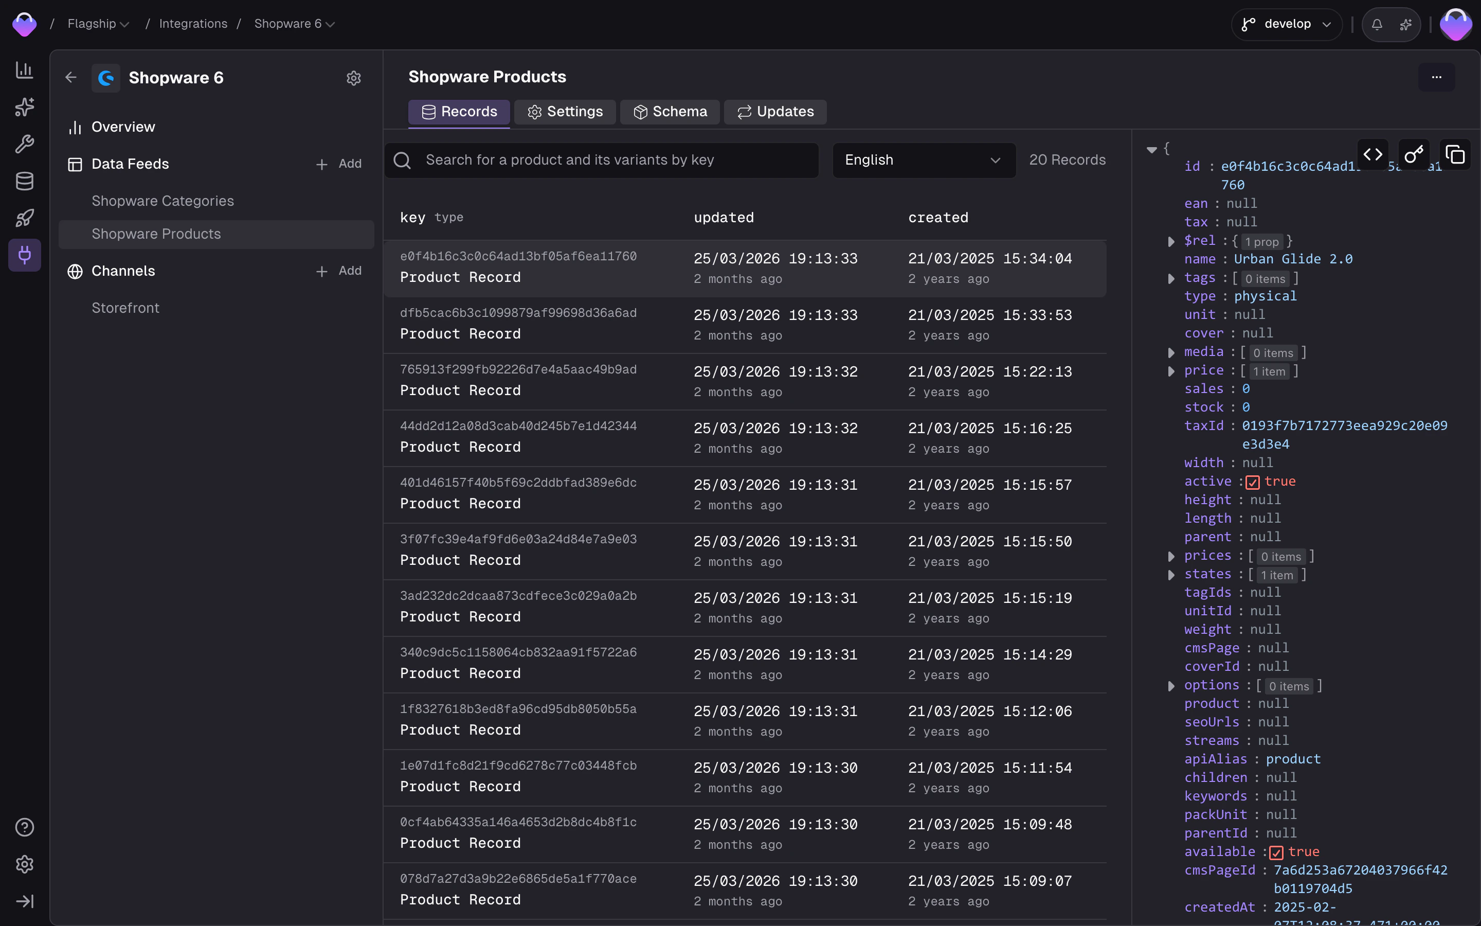Select record 765913f299fb92226d7e4a5aac49b9ad
Image resolution: width=1481 pixels, height=926 pixels.
[745, 382]
